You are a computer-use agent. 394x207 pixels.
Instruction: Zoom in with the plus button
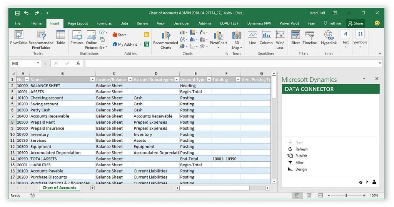[364, 195]
